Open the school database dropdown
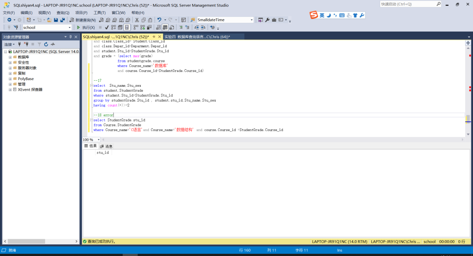Screen dimensions: 473x256 pos(69,28)
